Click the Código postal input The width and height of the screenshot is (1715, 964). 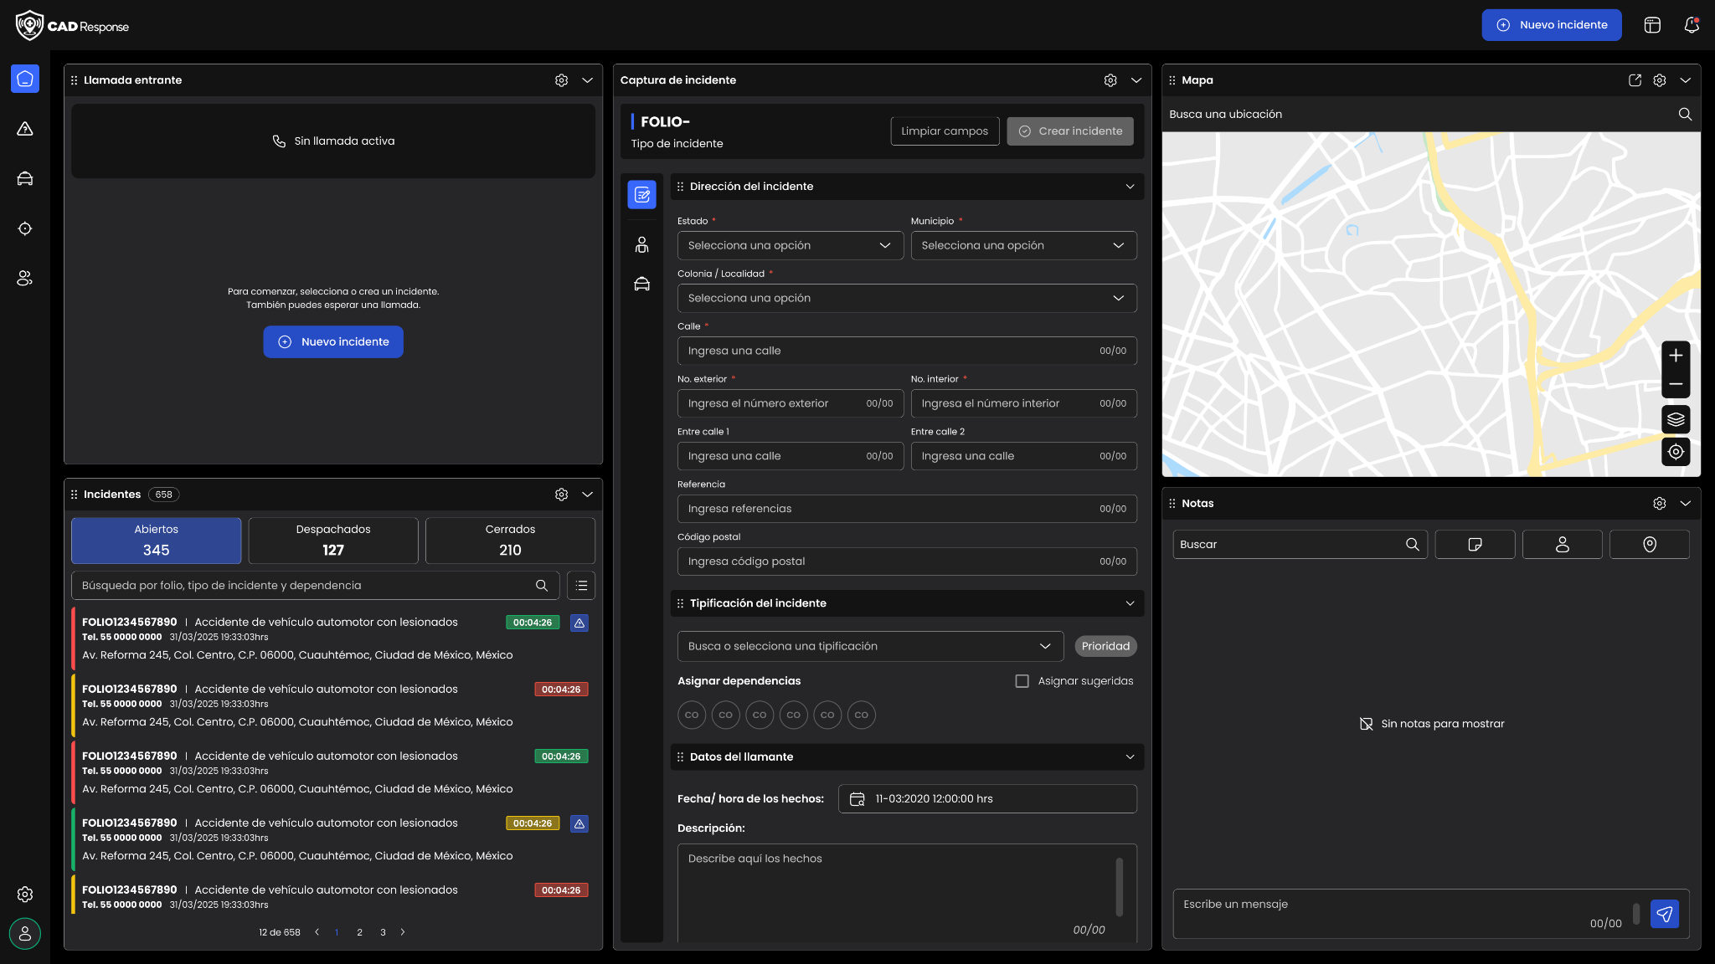907,561
